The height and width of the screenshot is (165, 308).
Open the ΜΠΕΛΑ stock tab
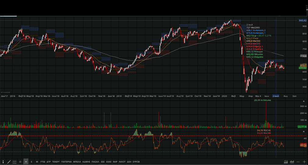(77, 162)
